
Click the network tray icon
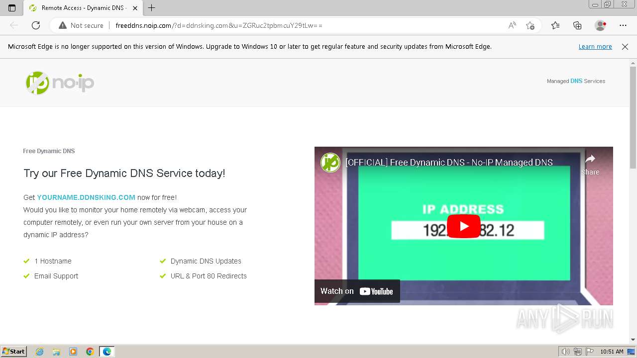coord(578,352)
